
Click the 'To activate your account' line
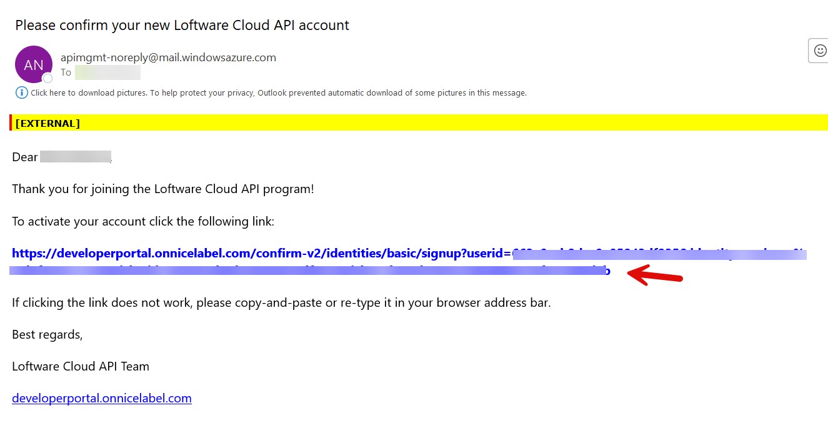tap(143, 222)
